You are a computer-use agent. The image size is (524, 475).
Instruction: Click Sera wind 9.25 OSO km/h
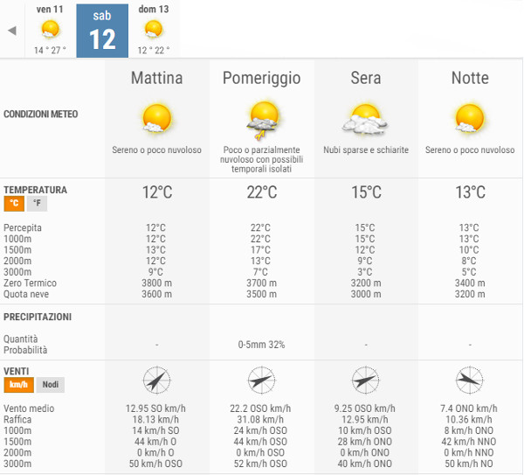pos(364,409)
